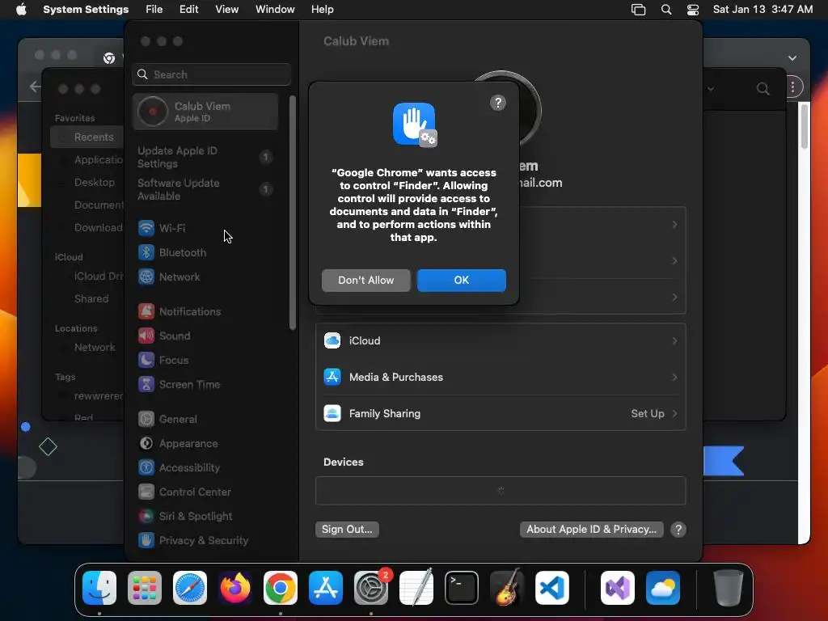Open iCloud cloud icon in Apple ID pane
This screenshot has width=828, height=621.
pos(332,340)
